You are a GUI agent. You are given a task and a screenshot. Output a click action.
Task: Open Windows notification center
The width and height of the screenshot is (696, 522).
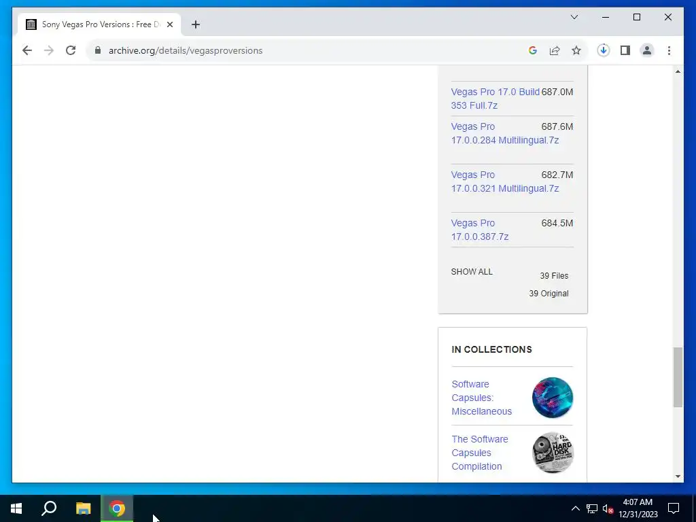coord(674,508)
